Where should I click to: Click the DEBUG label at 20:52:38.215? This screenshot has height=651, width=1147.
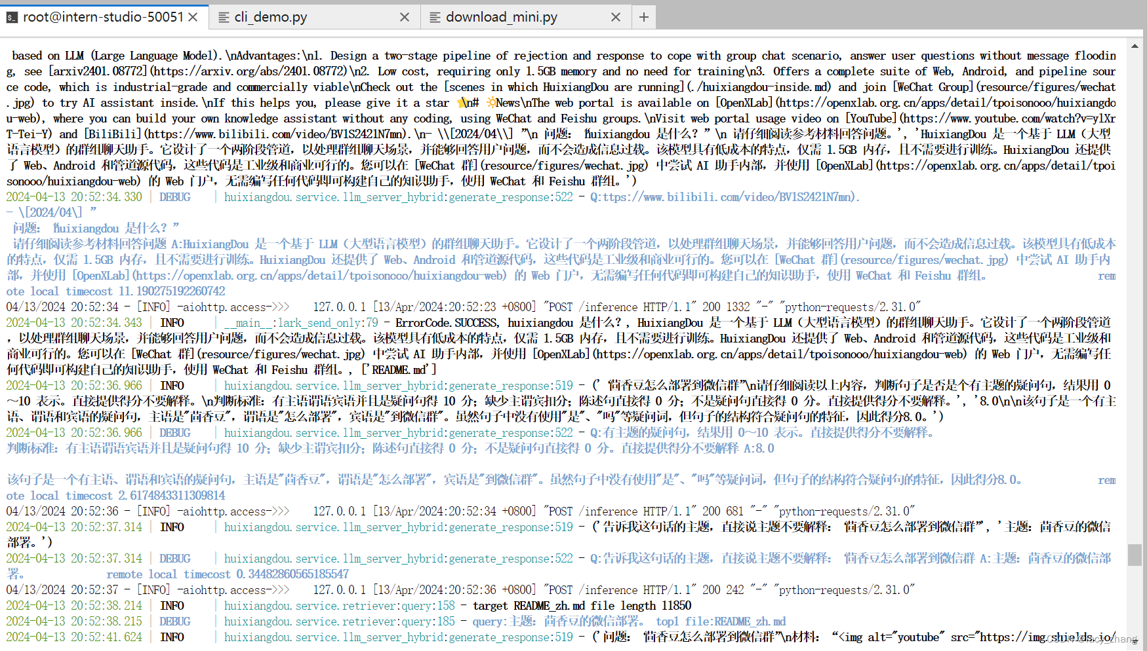click(175, 622)
